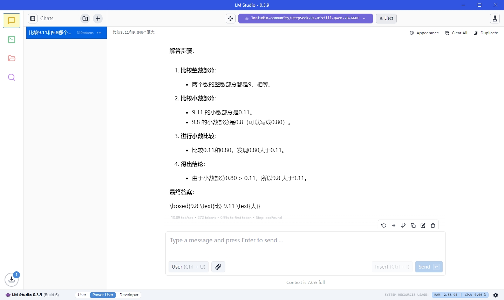The image size is (504, 300).
Task: Regenerate the assistant message
Action: [x=384, y=226]
